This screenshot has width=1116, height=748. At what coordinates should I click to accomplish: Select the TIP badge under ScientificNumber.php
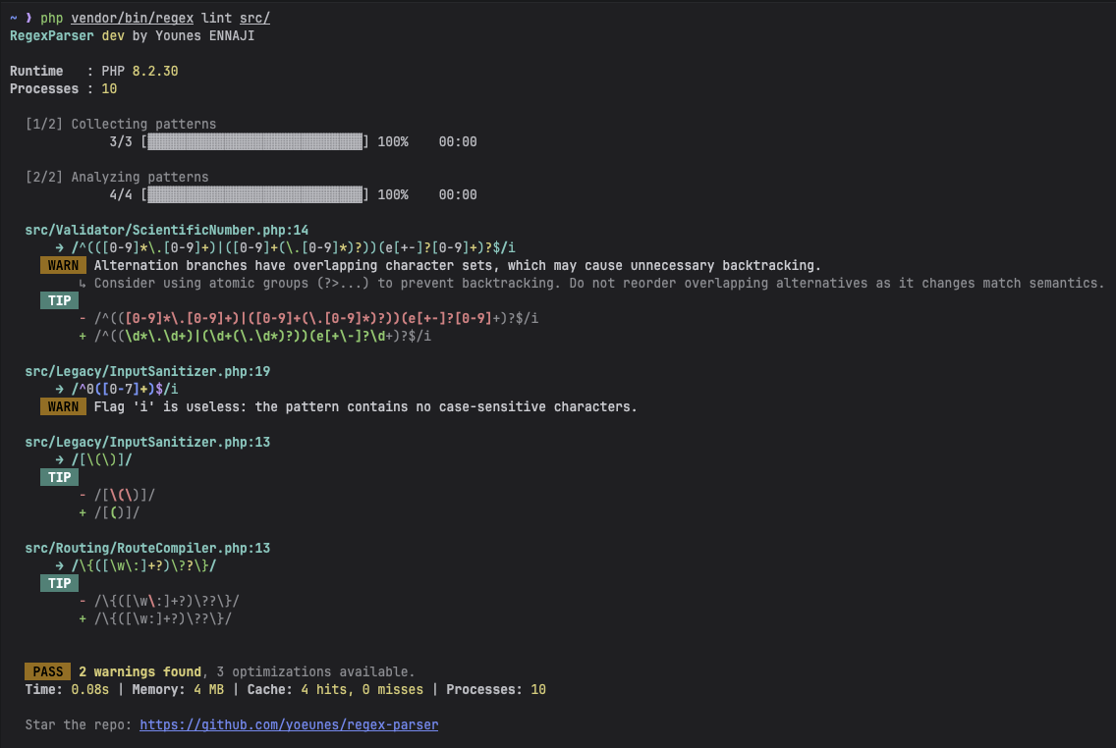pos(59,299)
